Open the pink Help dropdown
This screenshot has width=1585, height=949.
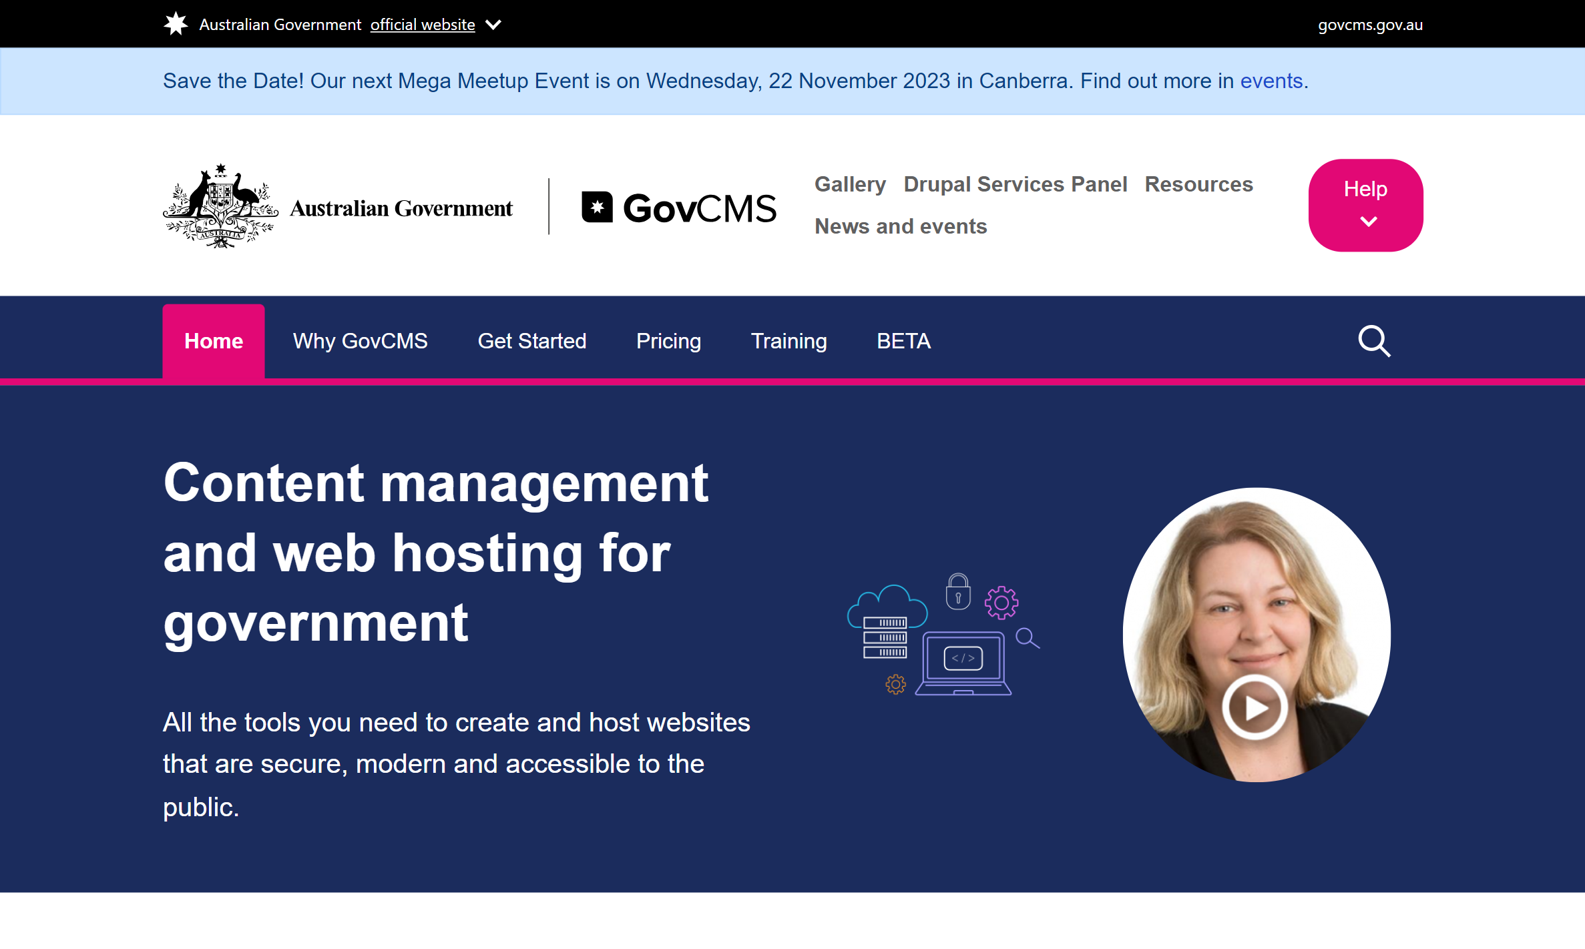pos(1365,205)
